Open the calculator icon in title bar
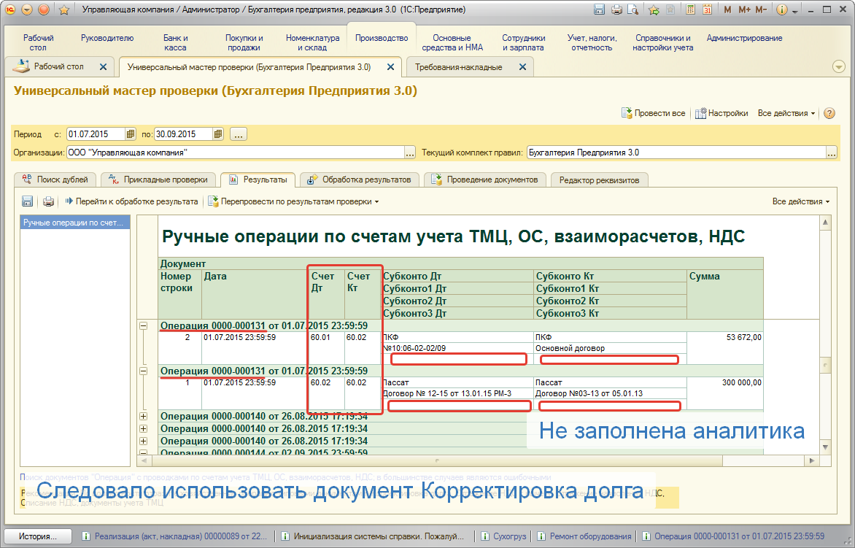Screen dimensions: 855x548 [x=690, y=9]
